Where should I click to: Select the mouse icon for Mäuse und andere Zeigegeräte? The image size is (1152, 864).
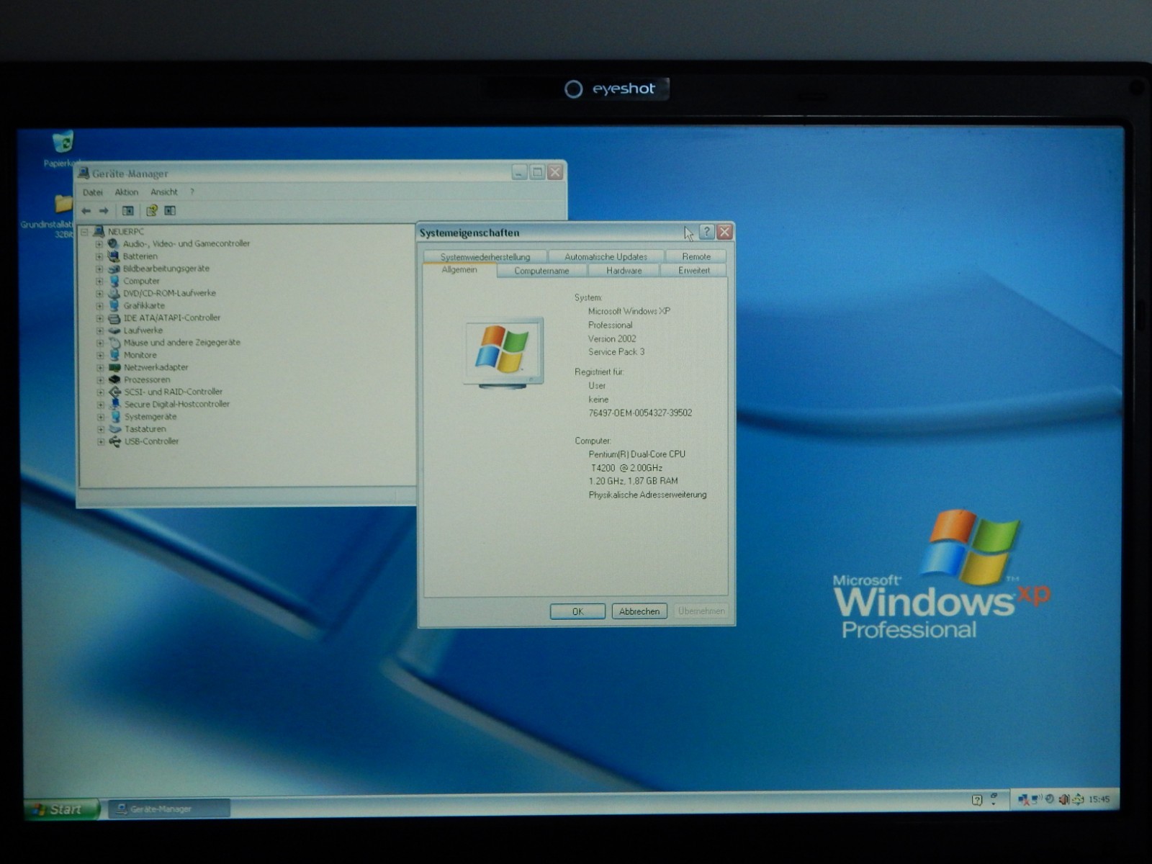tap(114, 343)
